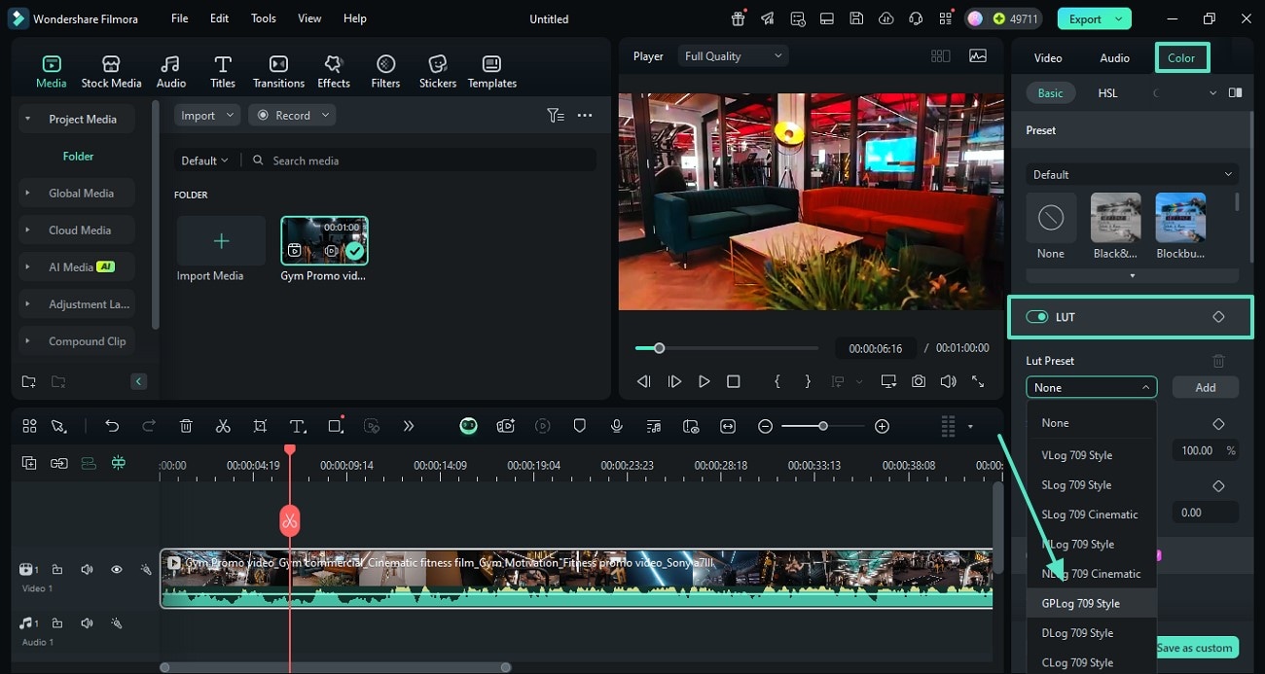Add a text title with the T tool

point(298,426)
